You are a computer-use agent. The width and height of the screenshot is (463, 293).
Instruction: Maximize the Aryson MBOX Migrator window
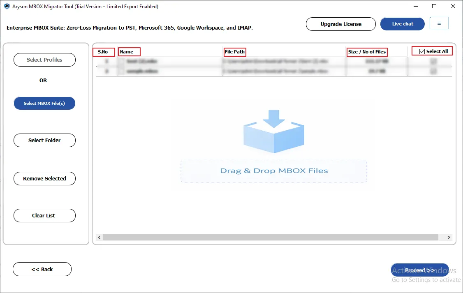point(434,6)
